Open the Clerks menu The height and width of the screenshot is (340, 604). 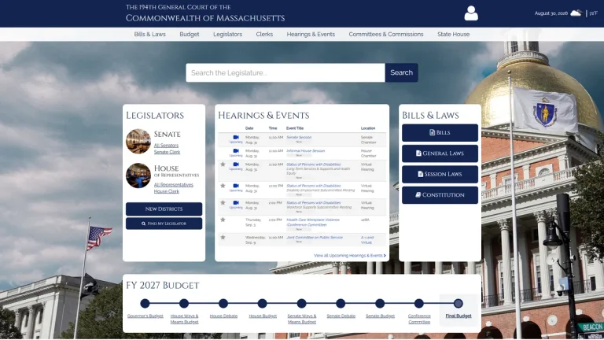pos(264,35)
